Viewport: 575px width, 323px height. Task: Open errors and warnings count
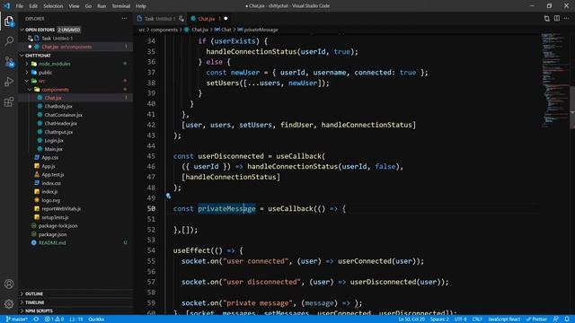click(54, 319)
